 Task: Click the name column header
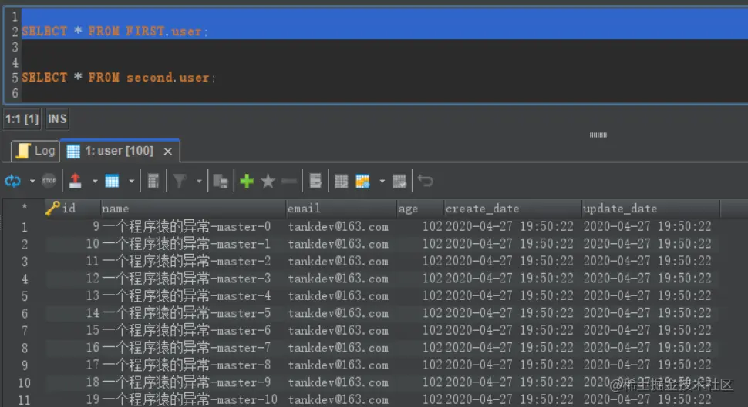coord(193,209)
